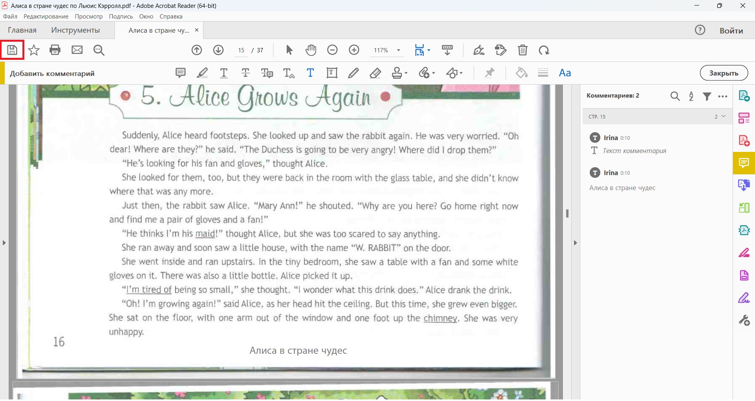Open the Файл menu
The width and height of the screenshot is (755, 401).
click(10, 17)
